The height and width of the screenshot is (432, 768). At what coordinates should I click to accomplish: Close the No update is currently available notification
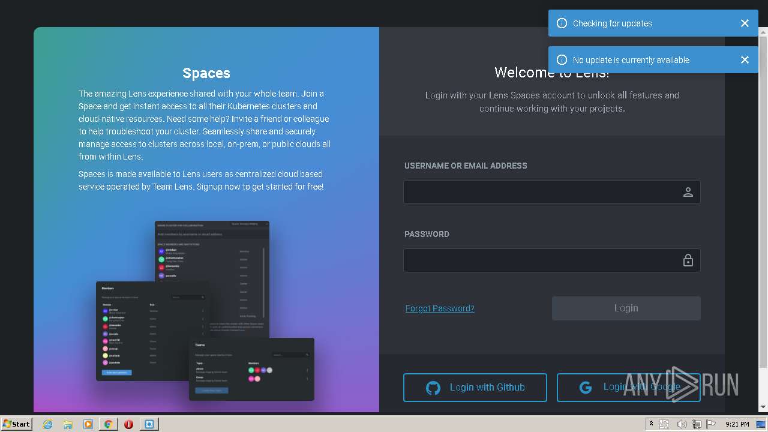click(x=745, y=60)
